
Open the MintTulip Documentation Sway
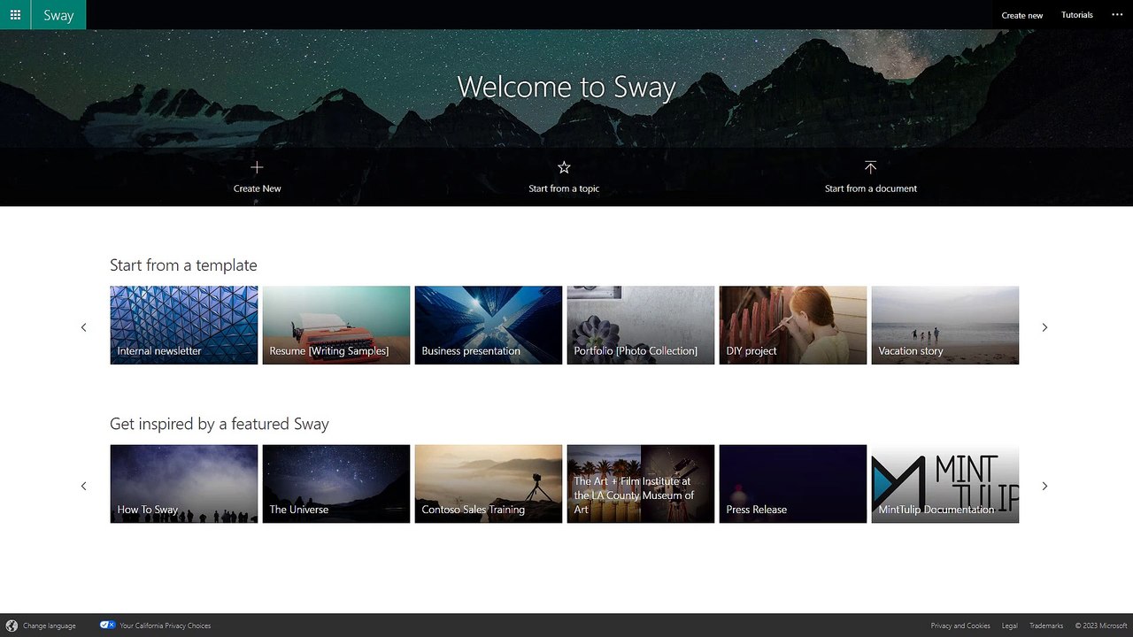945,484
